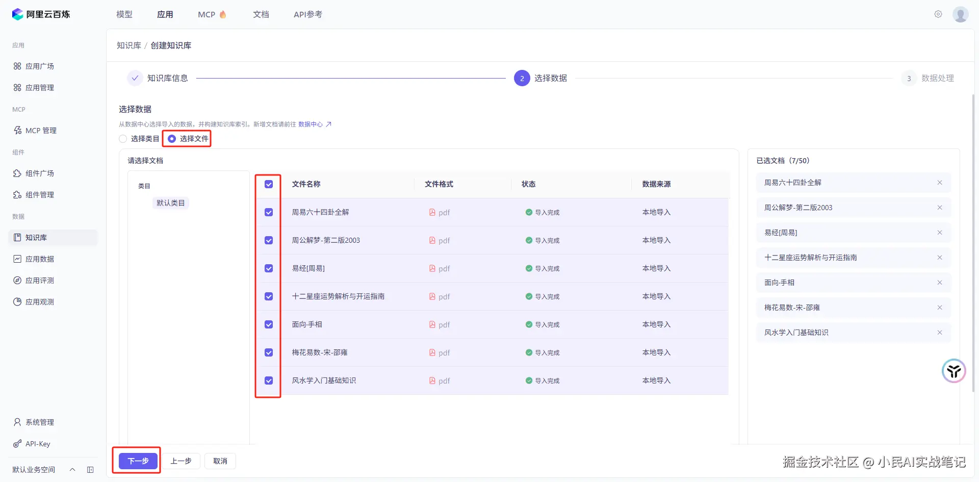Click the settings gear icon in header

938,14
